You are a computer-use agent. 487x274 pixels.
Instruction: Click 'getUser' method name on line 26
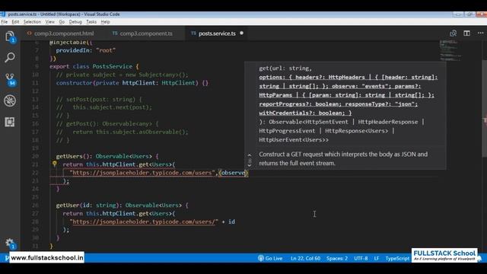[68, 205]
